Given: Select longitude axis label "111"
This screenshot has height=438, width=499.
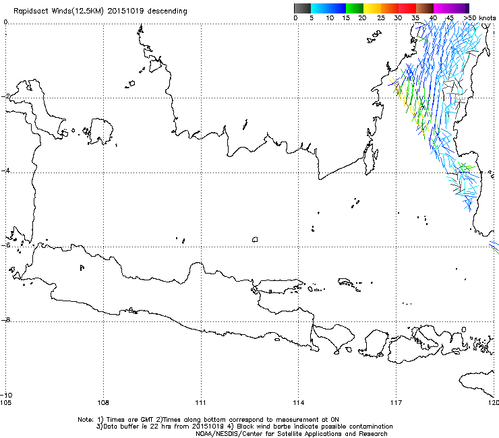Looking at the screenshot, I should [200, 403].
